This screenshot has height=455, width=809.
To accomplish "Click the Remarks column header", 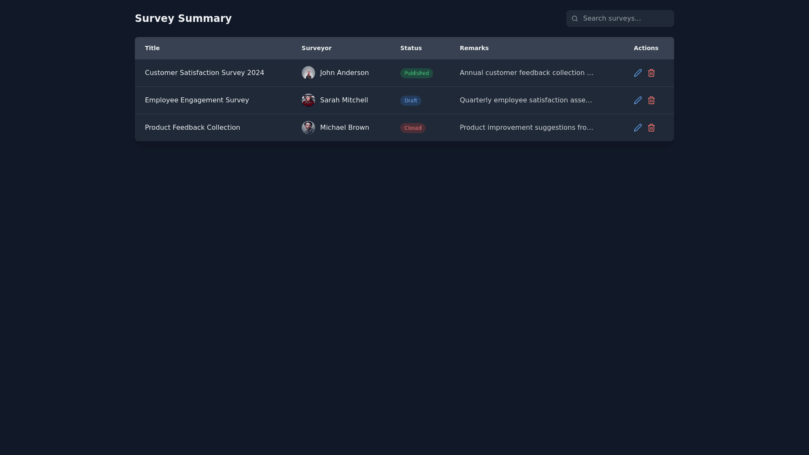I will tap(474, 48).
